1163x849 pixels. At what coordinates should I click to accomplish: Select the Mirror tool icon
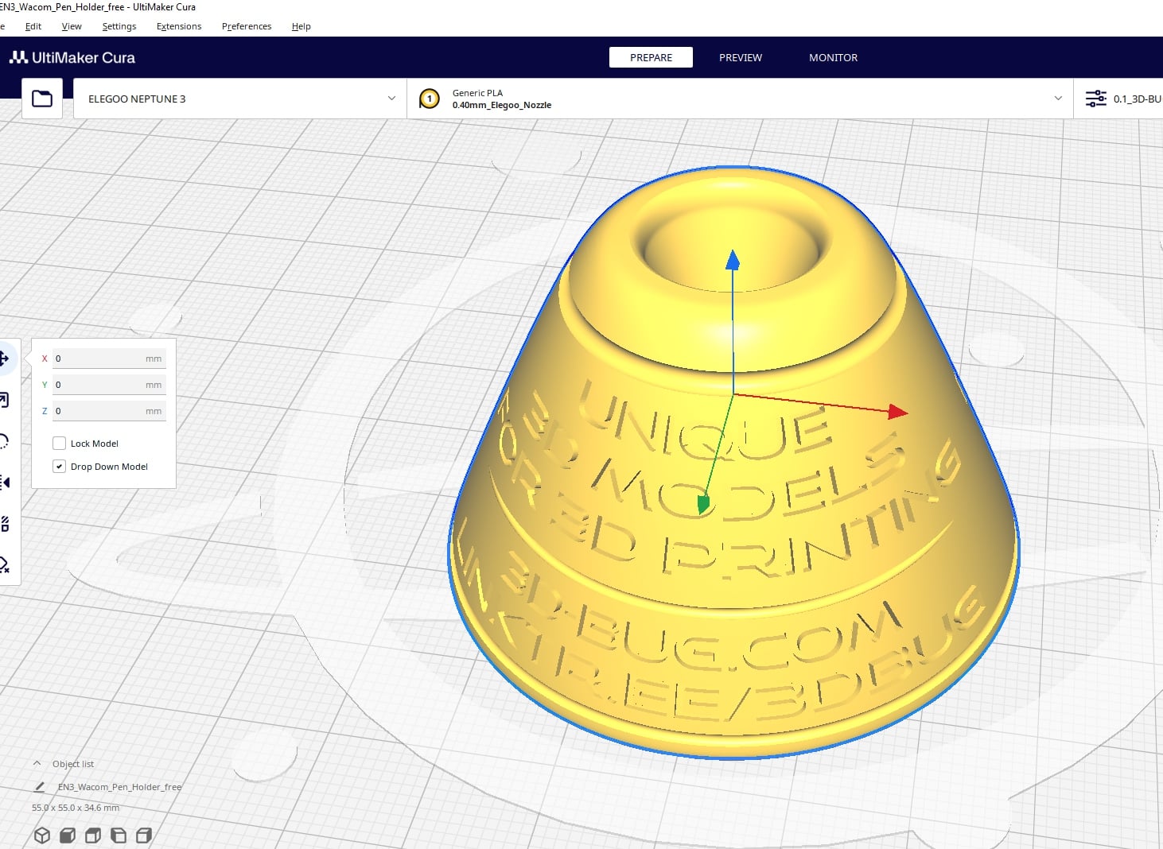pos(4,483)
